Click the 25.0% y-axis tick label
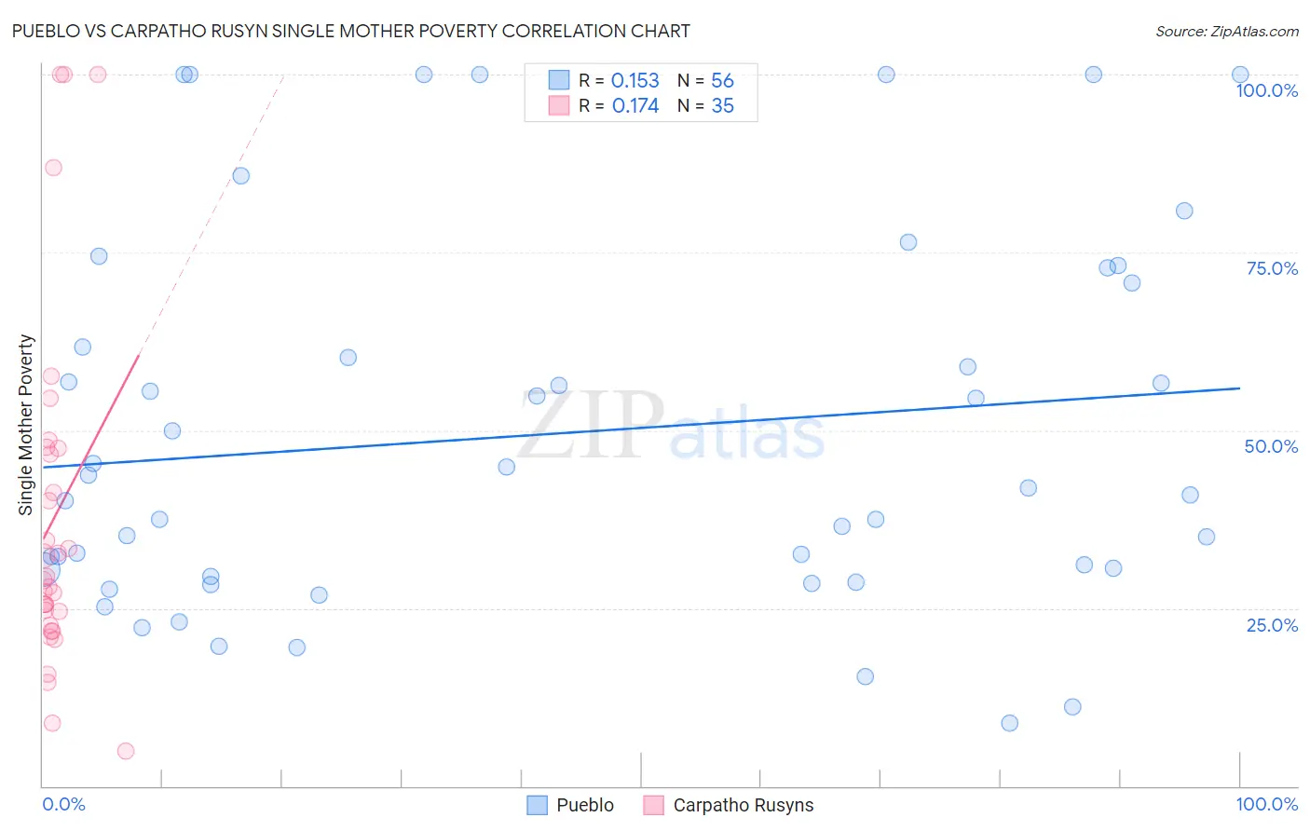The width and height of the screenshot is (1310, 831). pos(1272,625)
